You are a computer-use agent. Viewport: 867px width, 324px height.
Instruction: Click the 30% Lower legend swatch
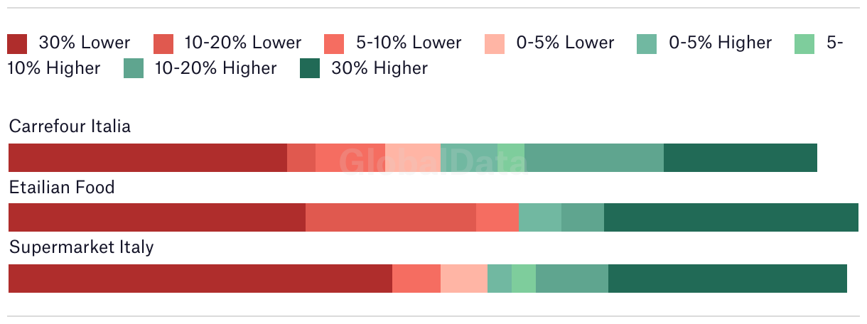pos(17,43)
